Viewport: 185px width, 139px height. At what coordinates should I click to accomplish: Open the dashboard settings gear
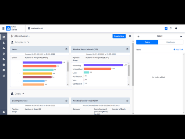(x=130, y=36)
